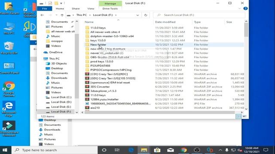Screen dimensions: 275x154
Task: Open the Drive Tools tab
Action: [x=110, y=9]
